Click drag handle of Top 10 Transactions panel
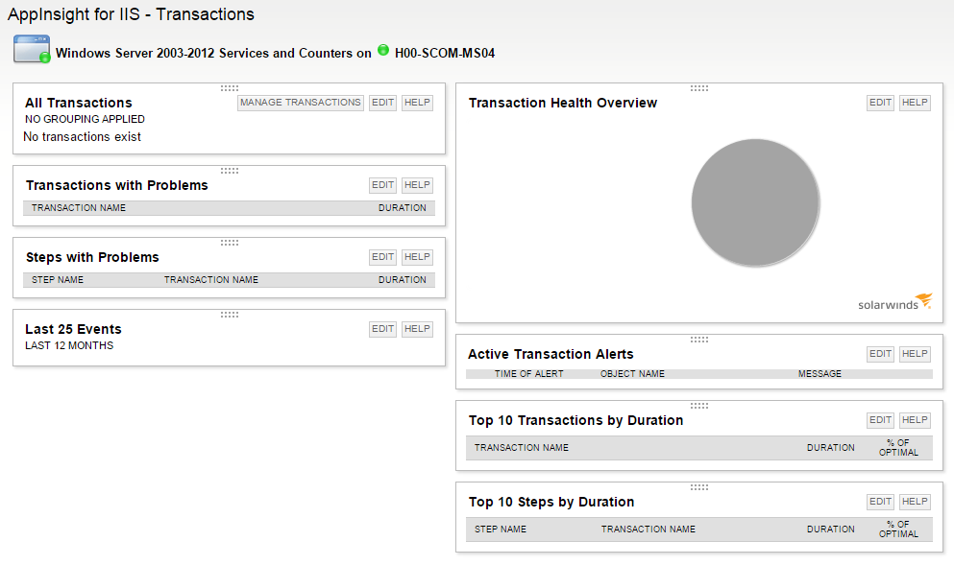 (x=699, y=406)
